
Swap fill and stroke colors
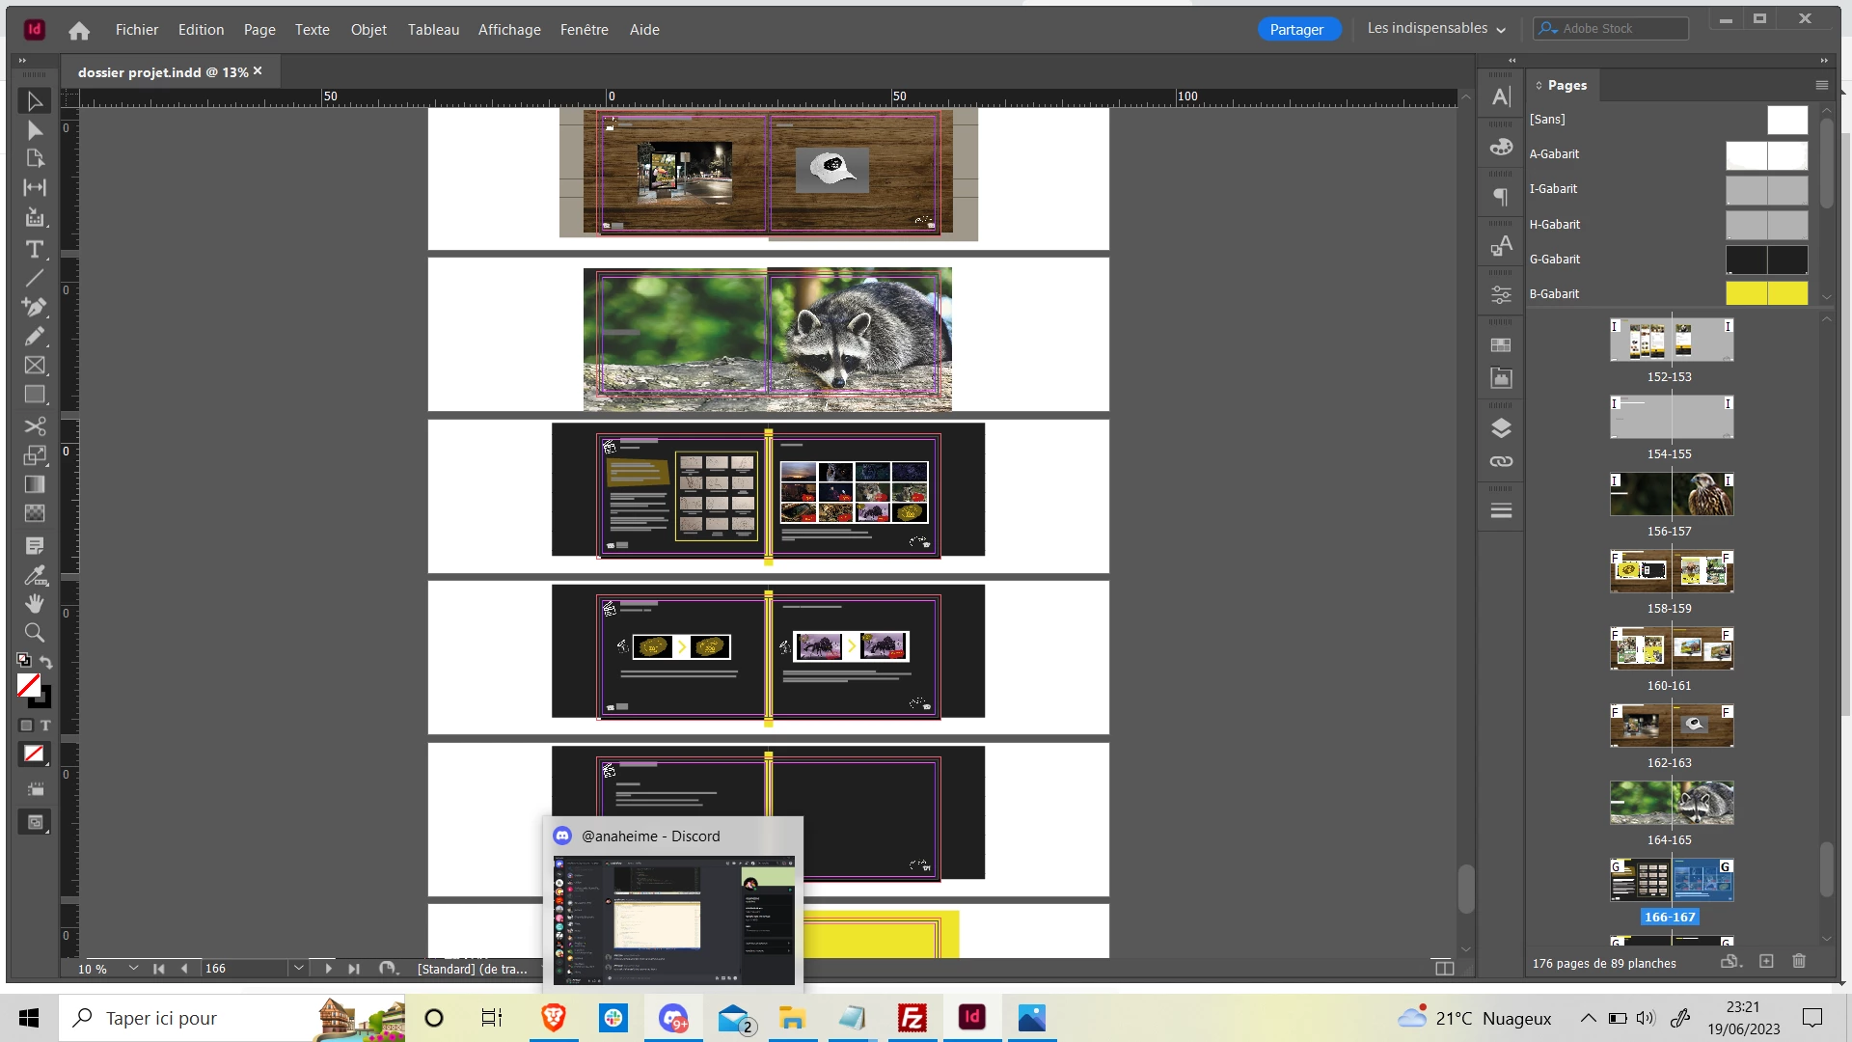point(46,662)
